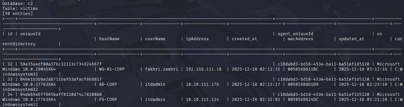
Task: Select the agent_uniqueId column header
Action: tap(295, 34)
